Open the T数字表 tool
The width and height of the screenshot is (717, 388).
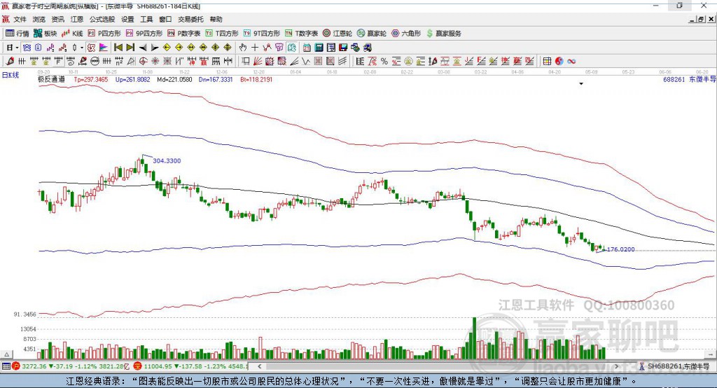click(x=301, y=34)
